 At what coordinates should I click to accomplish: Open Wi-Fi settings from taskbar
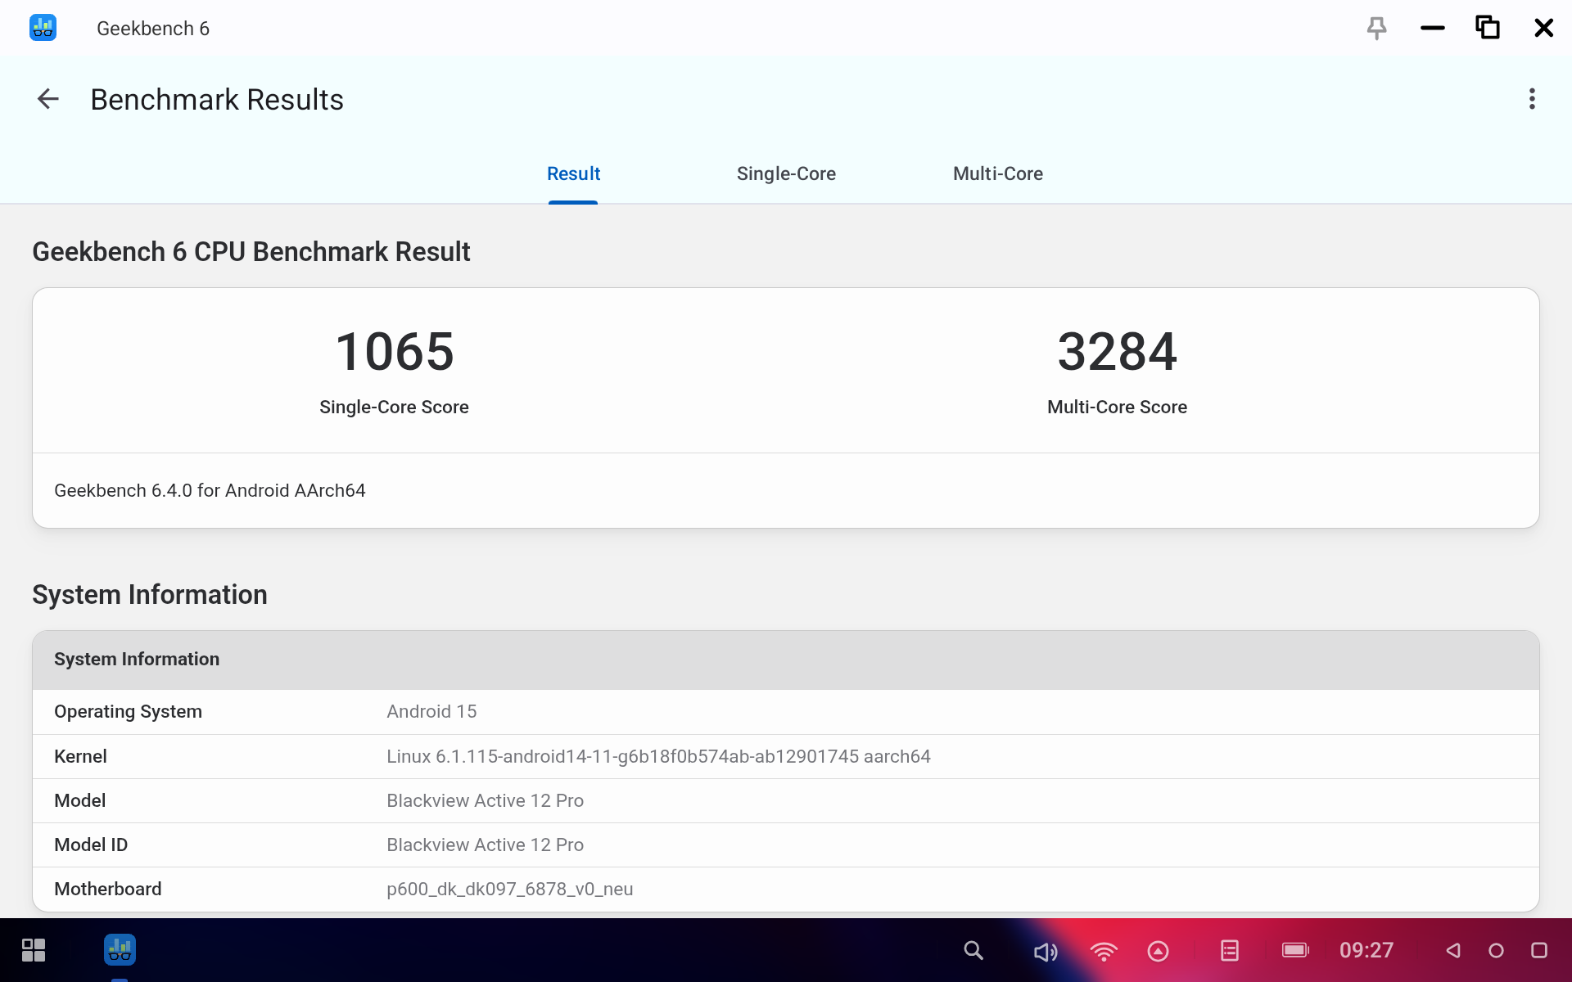[x=1103, y=951]
